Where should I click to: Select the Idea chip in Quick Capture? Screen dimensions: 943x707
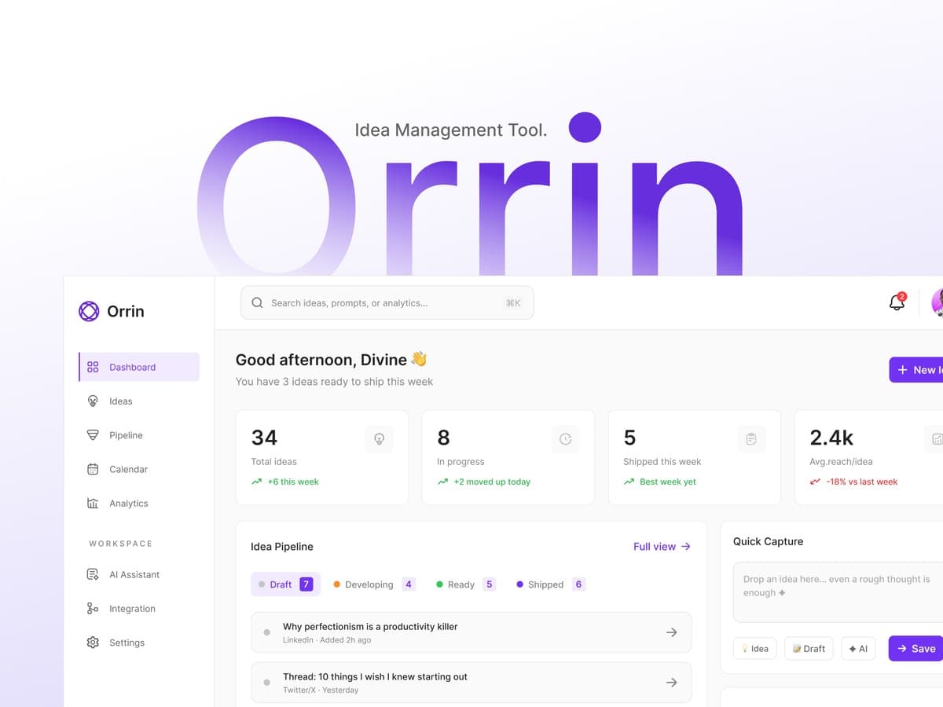(x=755, y=648)
